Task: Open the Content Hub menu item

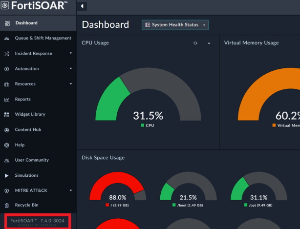Action: pyautogui.click(x=38, y=129)
